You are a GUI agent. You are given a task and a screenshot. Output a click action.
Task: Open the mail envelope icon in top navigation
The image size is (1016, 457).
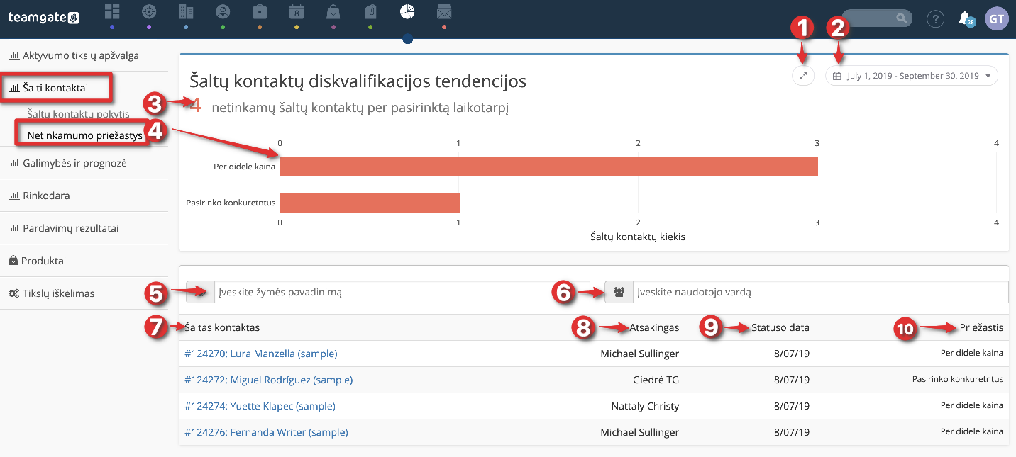click(444, 11)
